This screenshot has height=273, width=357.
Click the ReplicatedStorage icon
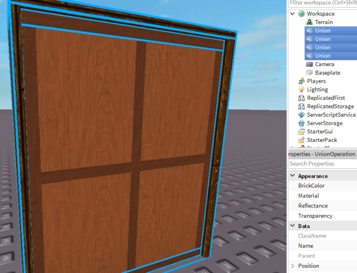[302, 106]
